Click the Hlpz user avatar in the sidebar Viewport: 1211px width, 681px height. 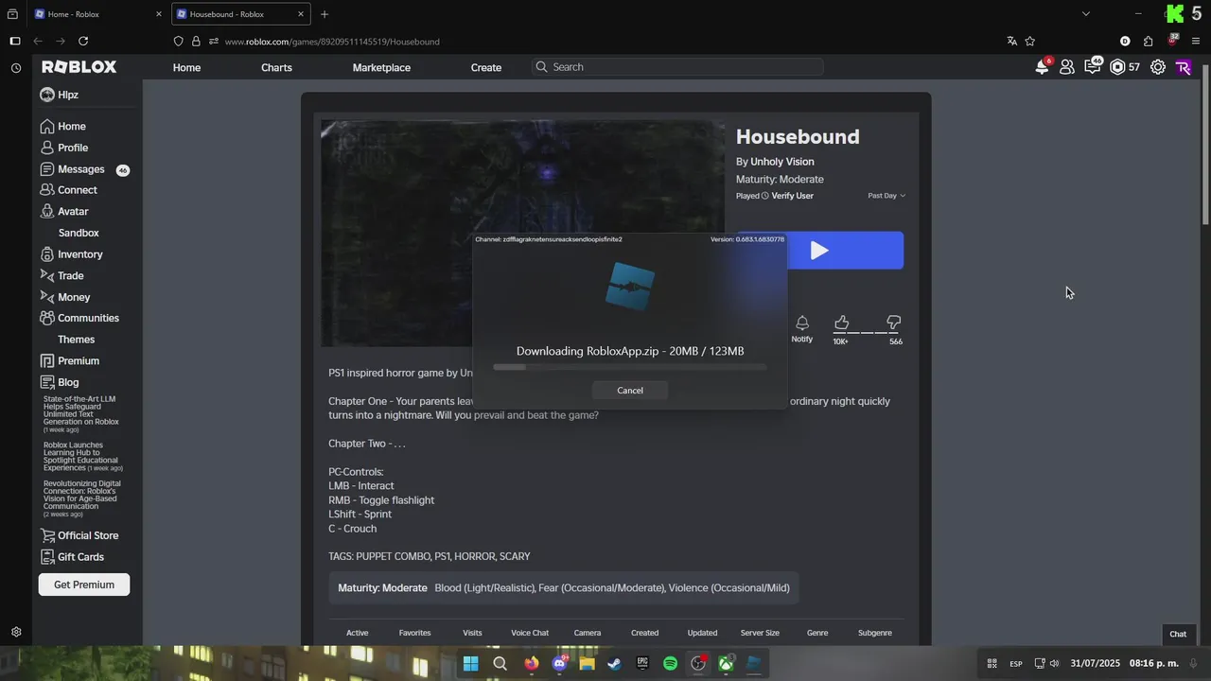(47, 95)
